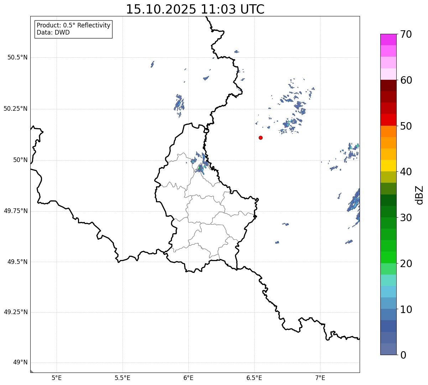Image resolution: width=428 pixels, height=385 pixels.
Task: Click the colorbar 0 tick label
Action: click(403, 355)
